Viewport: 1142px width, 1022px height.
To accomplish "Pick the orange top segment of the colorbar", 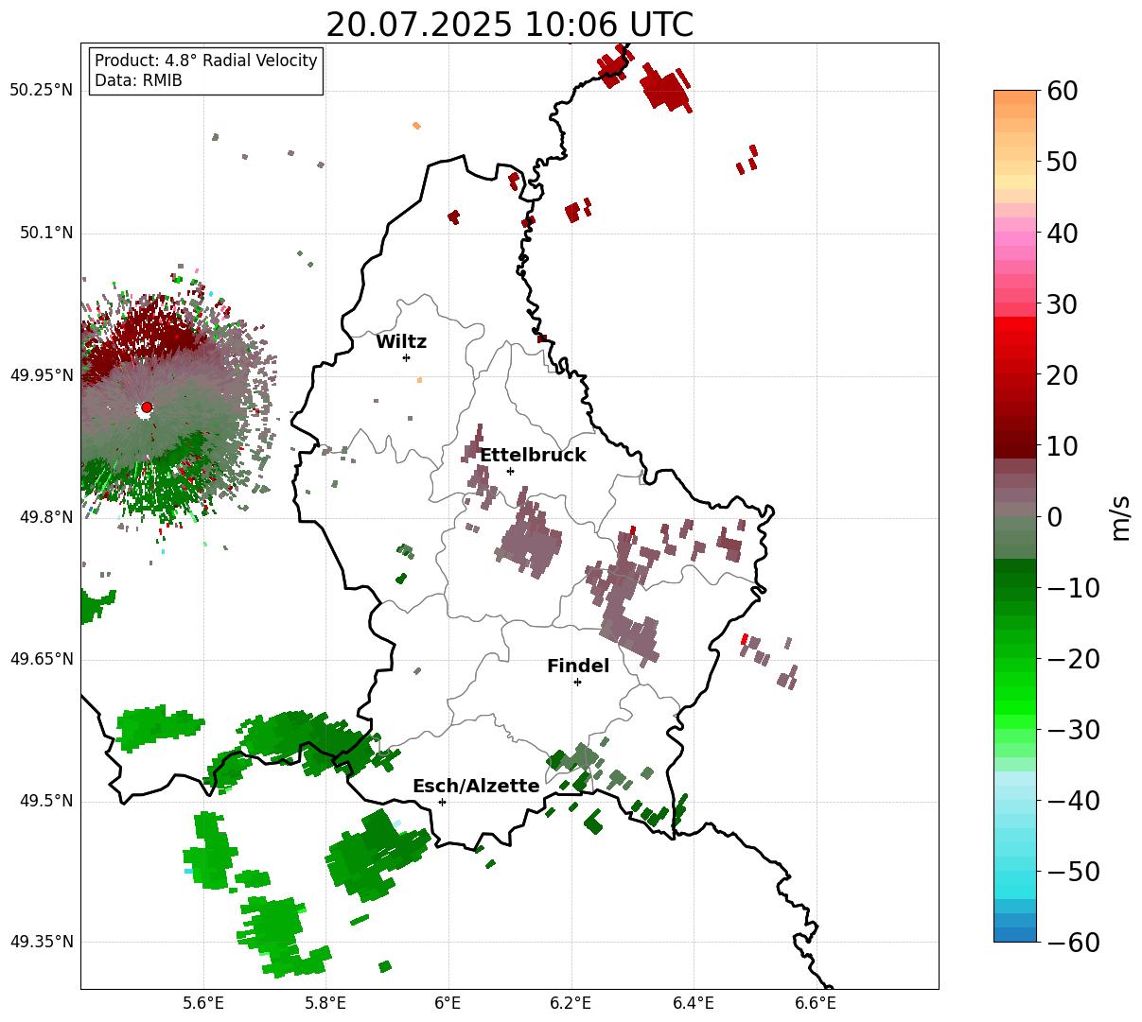I will click(1015, 97).
